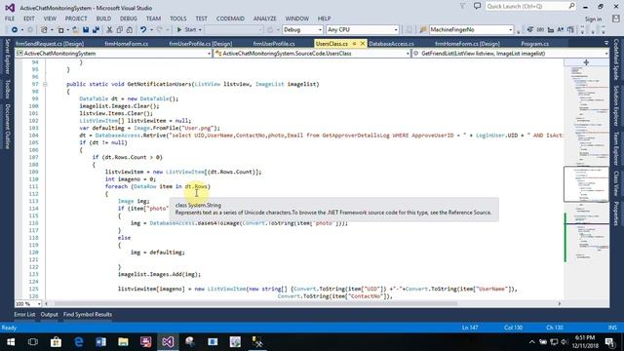Screen dimensions: 624x351
Task: Switch to frmUserProfile.cs code tab
Action: pyautogui.click(x=274, y=44)
